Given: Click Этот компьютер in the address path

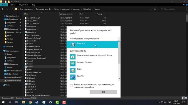Looking at the screenshot, I should 26,9.
